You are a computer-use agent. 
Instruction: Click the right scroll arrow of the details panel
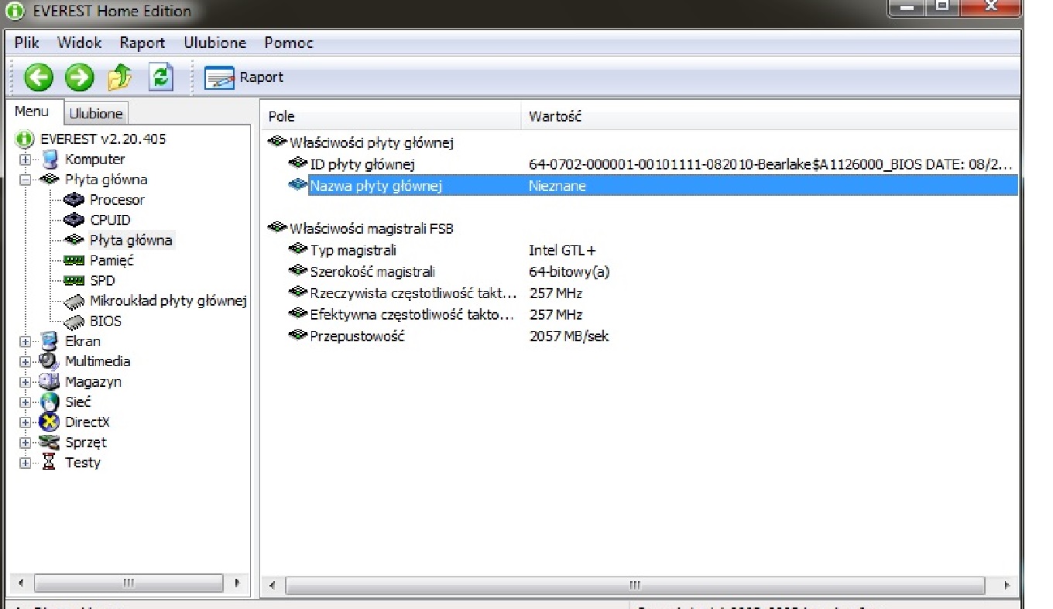[1007, 585]
